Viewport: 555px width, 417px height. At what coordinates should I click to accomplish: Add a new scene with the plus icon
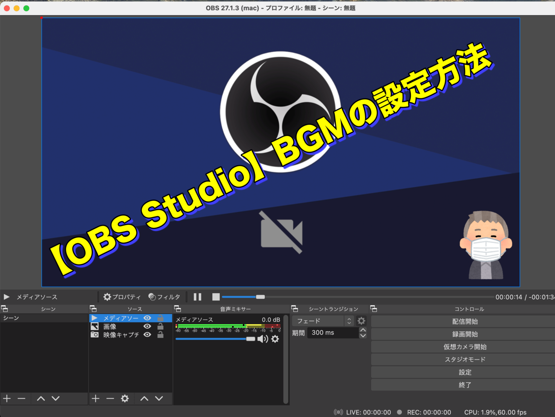(x=7, y=398)
